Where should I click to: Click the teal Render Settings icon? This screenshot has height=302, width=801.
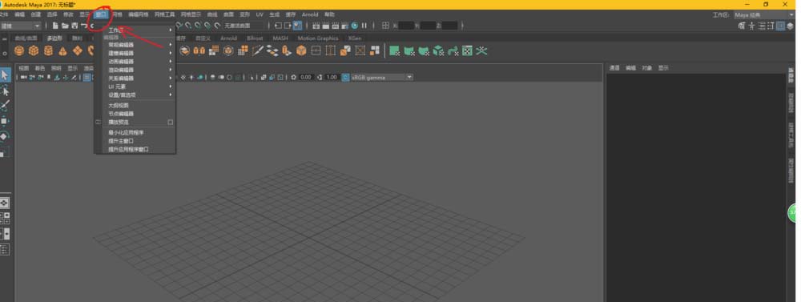(355, 26)
